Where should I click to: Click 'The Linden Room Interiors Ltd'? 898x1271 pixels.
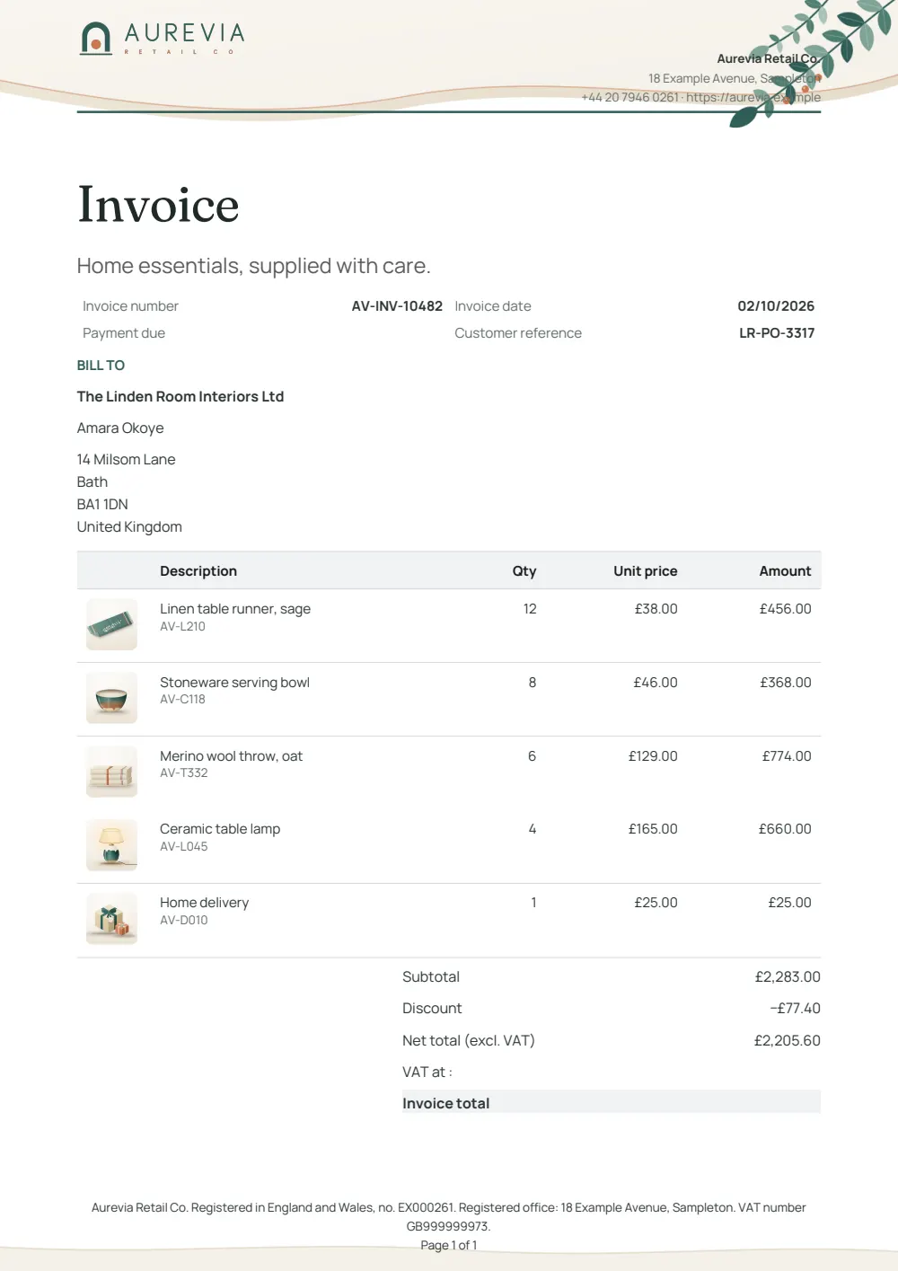[x=180, y=396]
